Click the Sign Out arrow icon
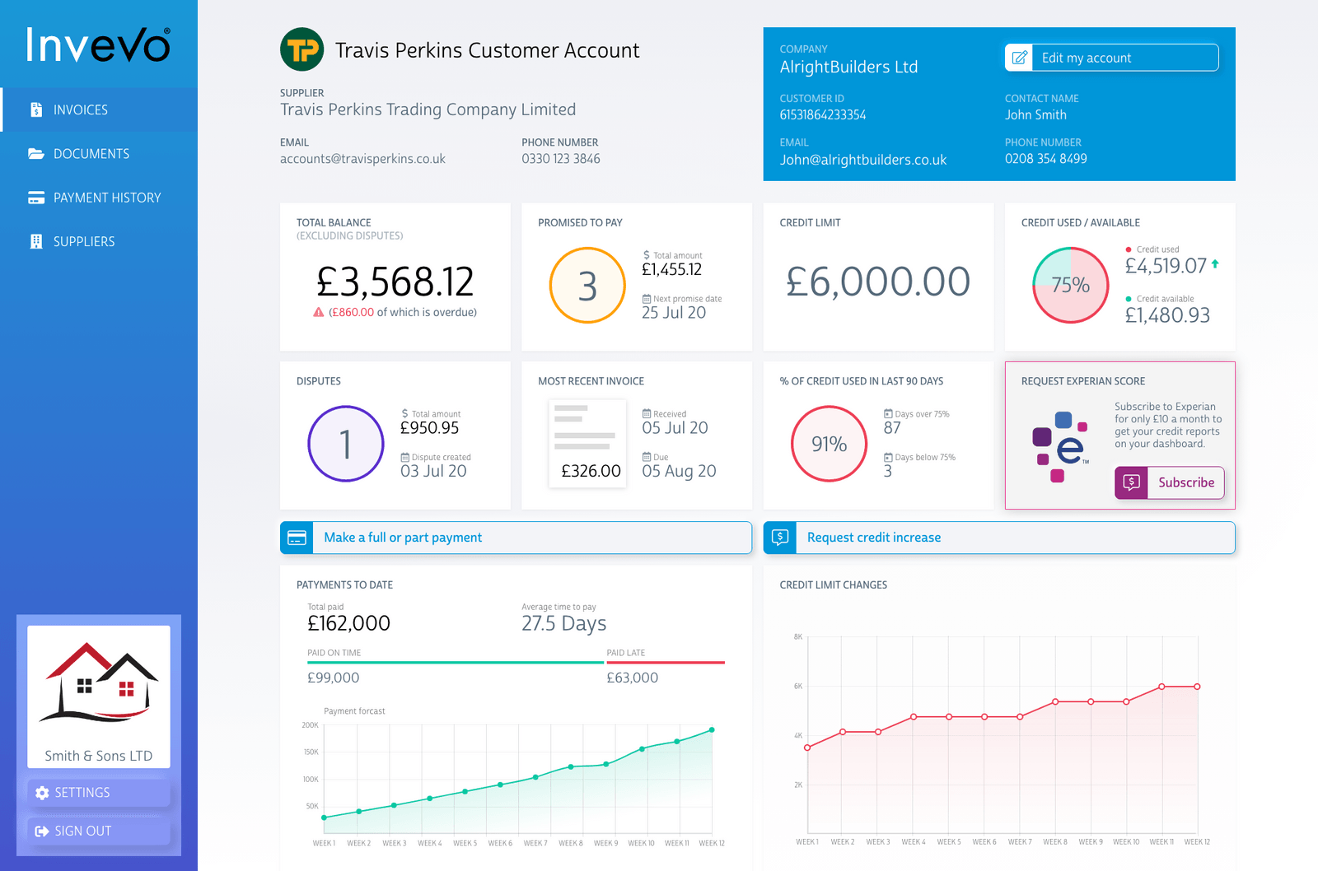 click(x=43, y=831)
